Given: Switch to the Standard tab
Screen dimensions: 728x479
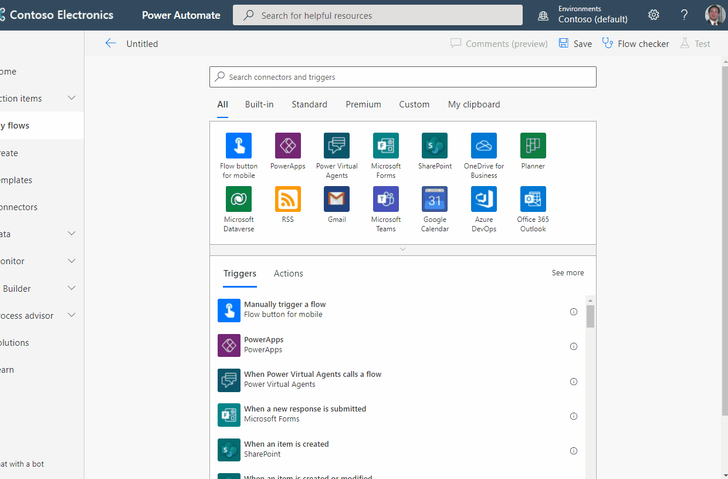Looking at the screenshot, I should 309,104.
